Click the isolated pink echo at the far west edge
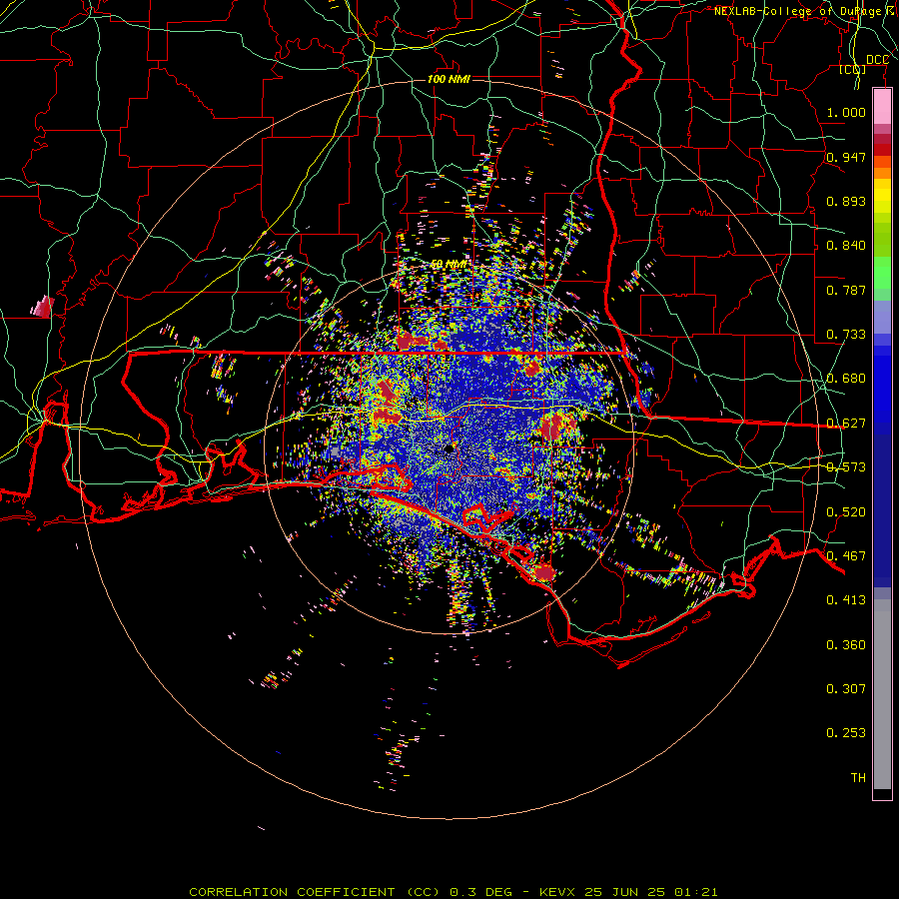899x899 pixels. coord(42,307)
